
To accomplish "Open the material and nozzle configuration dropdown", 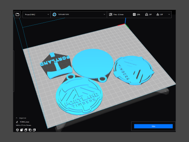I will click(x=79, y=15).
